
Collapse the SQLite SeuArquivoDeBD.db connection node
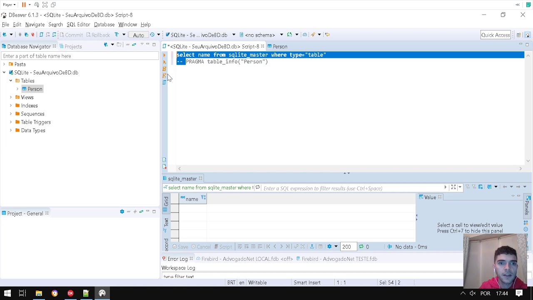click(x=4, y=72)
